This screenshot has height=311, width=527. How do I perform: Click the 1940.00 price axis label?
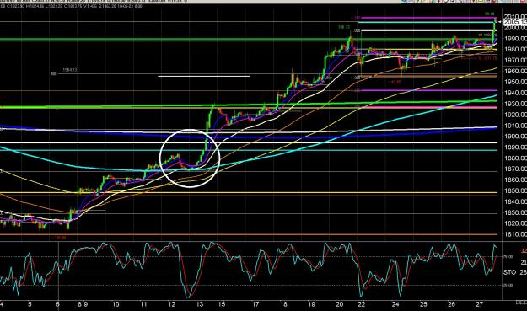(x=515, y=93)
